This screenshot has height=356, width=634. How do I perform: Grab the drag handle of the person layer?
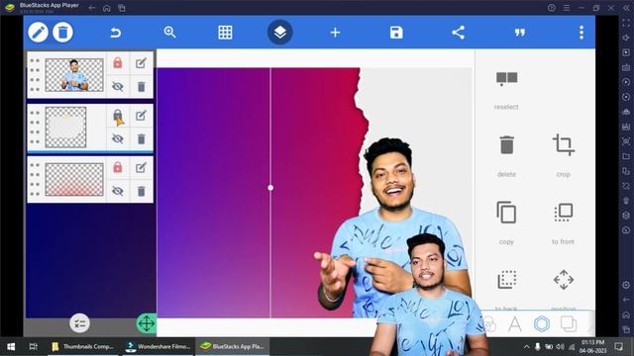[x=35, y=75]
